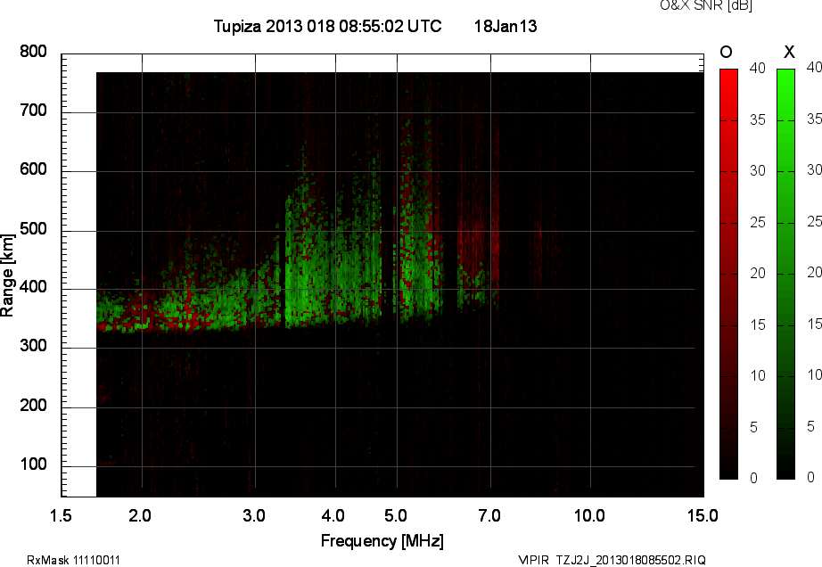Click the 4.0 tick on the frequency axis
Viewport: 822px width, 567px height.
(x=333, y=515)
